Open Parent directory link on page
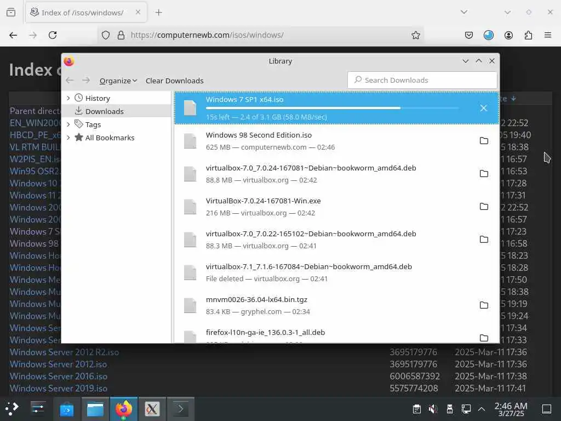Screen dimensions: 561x421 click(x=35, y=111)
